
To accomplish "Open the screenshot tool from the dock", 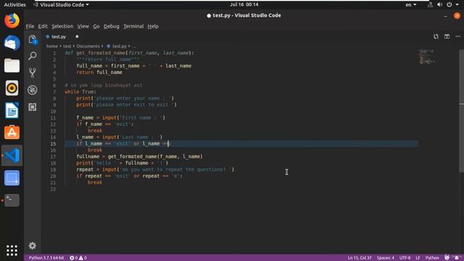I will tap(12, 178).
